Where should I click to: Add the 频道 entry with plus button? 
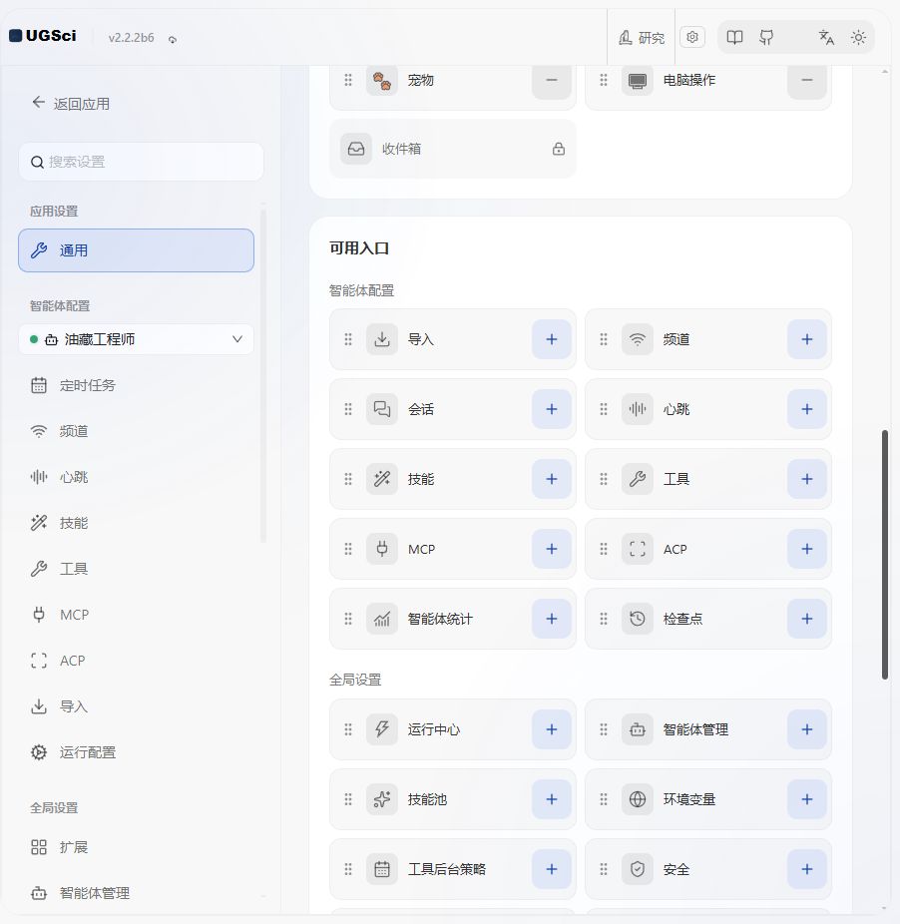(807, 339)
